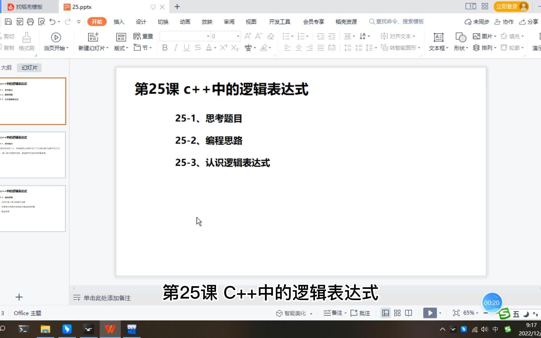Viewport: 541px width, 338px height.
Task: Toggle bold formatting
Action: 165,48
